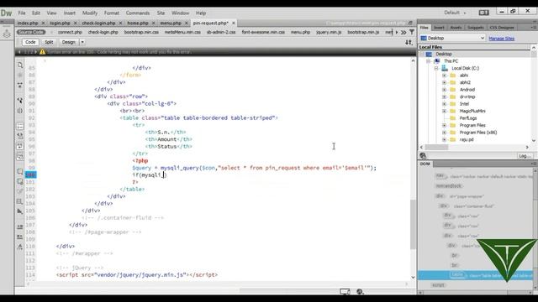This screenshot has width=538, height=302.
Task: Click the Dreamweaver Dw logo icon
Action: click(6, 13)
